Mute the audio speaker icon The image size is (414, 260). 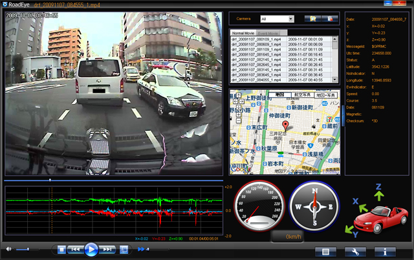click(8, 249)
